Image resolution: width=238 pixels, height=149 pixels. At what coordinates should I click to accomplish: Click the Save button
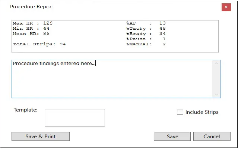pyautogui.click(x=172, y=136)
